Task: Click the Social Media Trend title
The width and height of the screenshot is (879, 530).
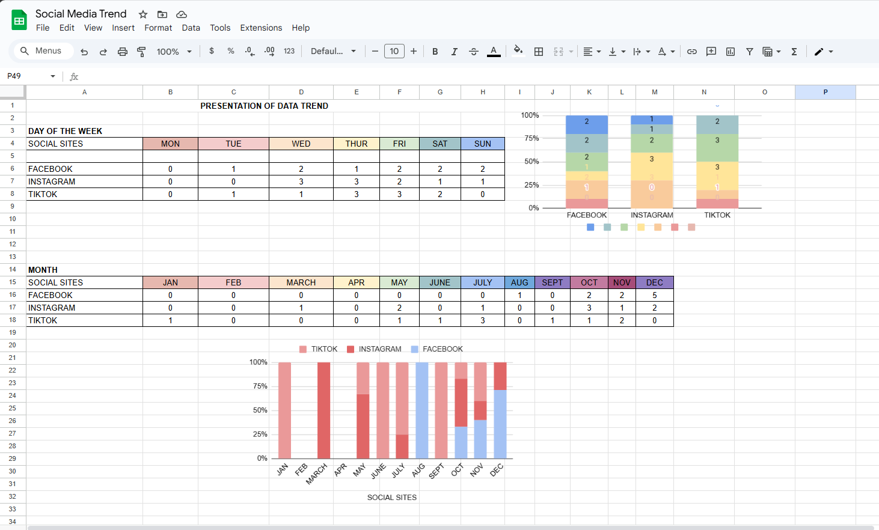Action: pos(81,14)
